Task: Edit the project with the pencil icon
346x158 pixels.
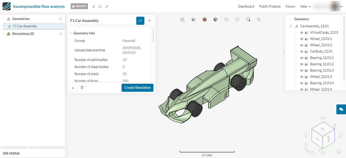Action: [107, 6]
